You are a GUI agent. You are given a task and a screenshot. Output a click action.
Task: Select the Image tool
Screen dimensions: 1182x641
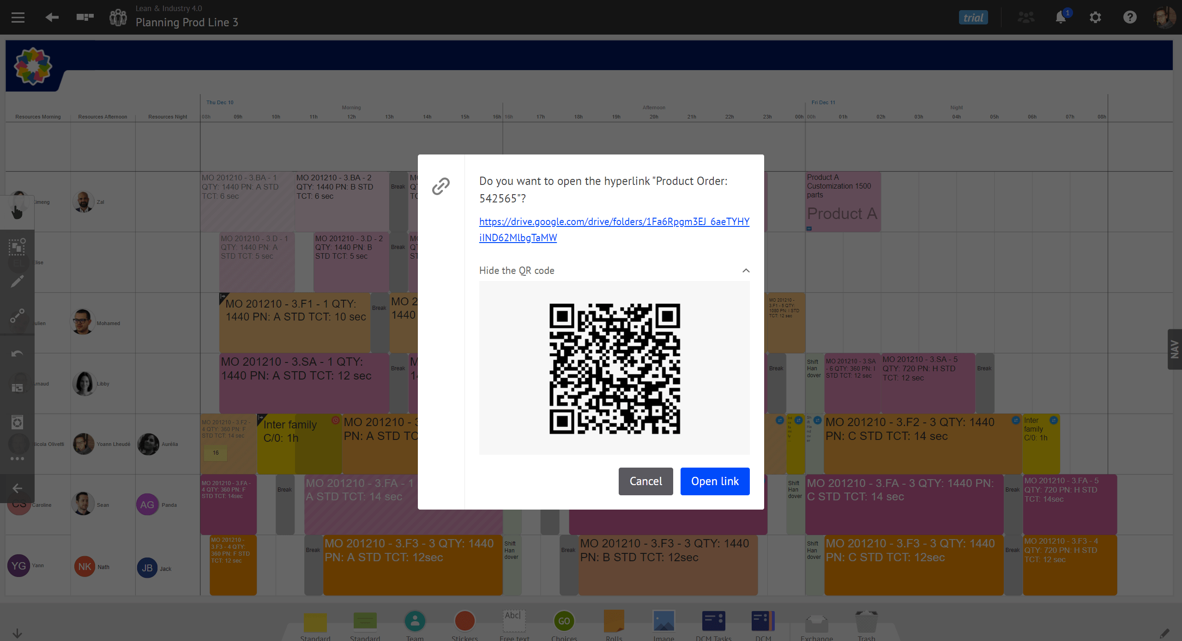(664, 621)
